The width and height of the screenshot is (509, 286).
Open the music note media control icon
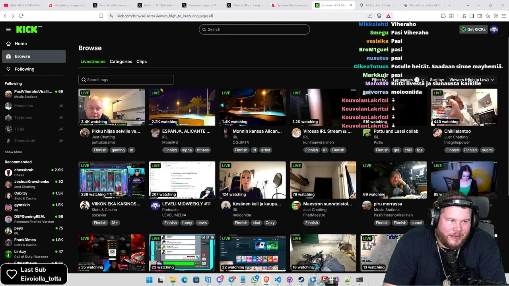(x=464, y=16)
